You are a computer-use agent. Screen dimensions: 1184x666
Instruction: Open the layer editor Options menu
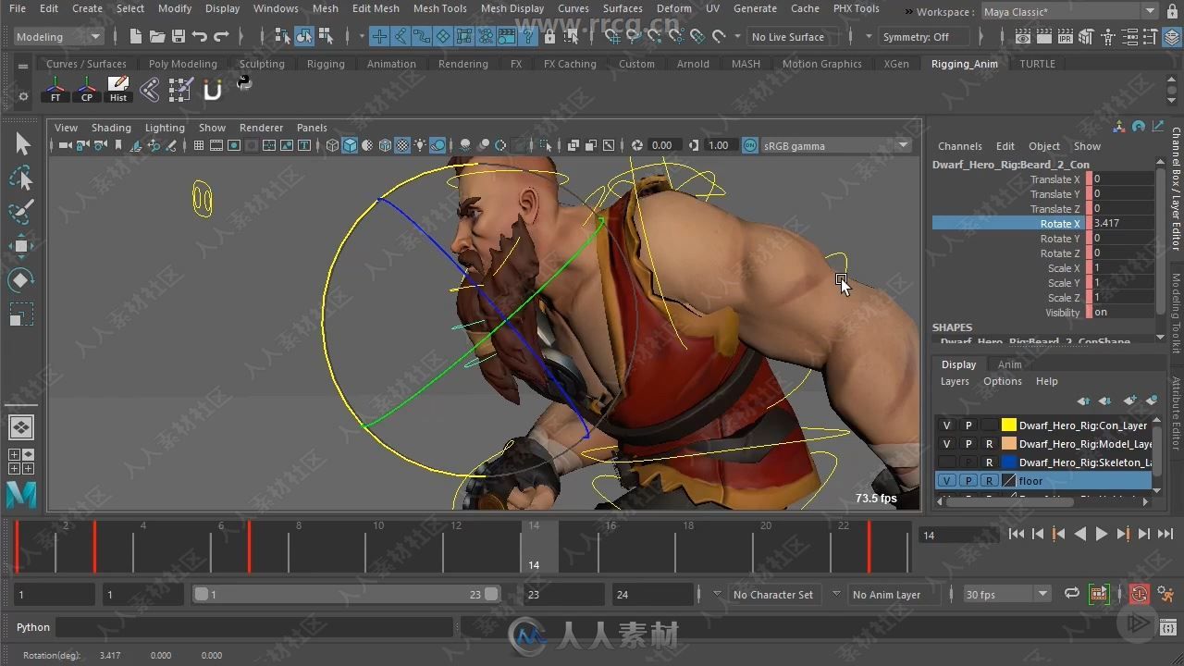click(x=1003, y=381)
